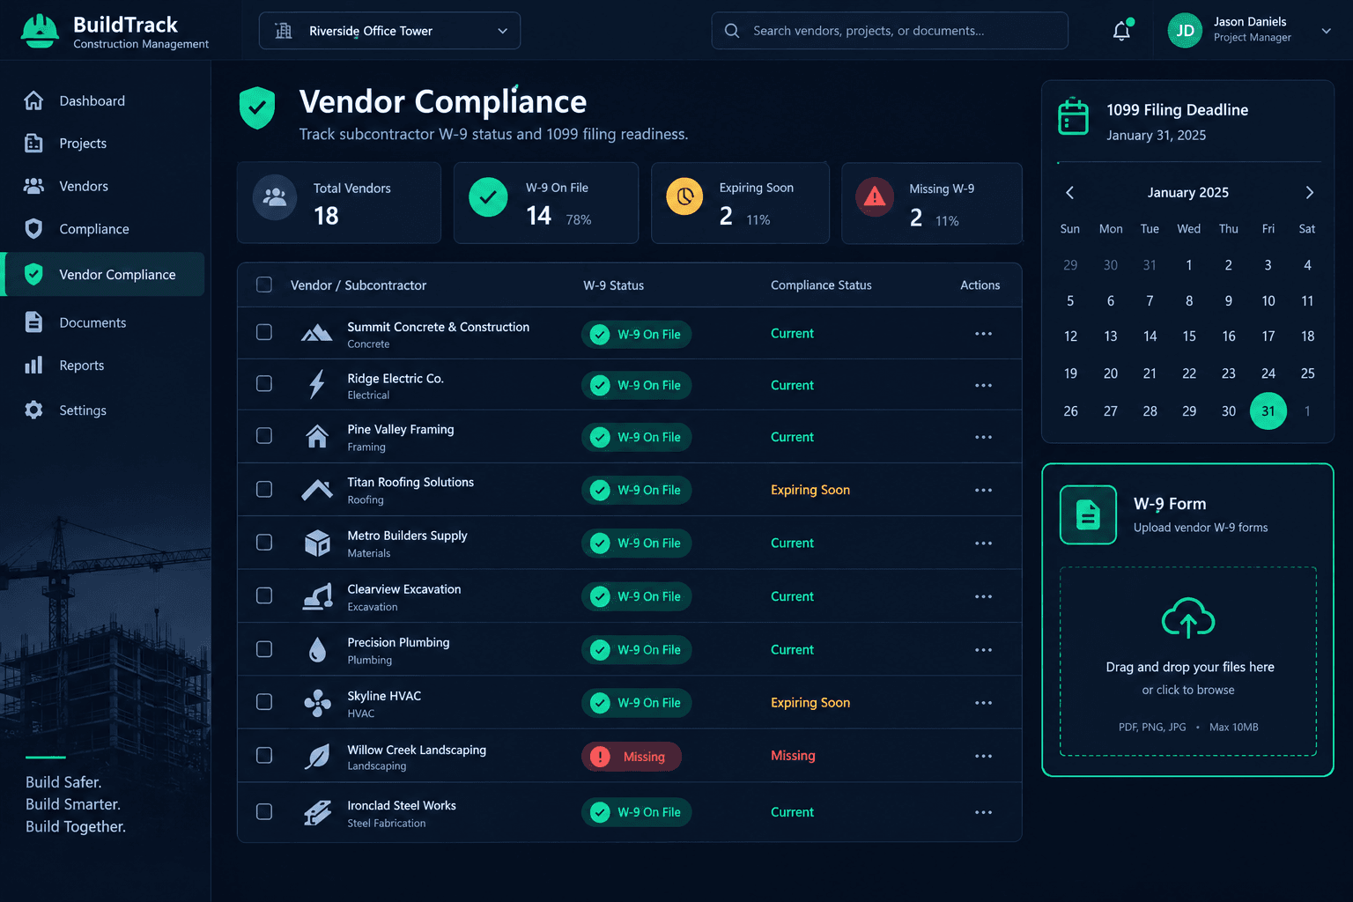Screen dimensions: 1353x902
Task: Open the Riverside Office Tower project dropdown
Action: [389, 31]
